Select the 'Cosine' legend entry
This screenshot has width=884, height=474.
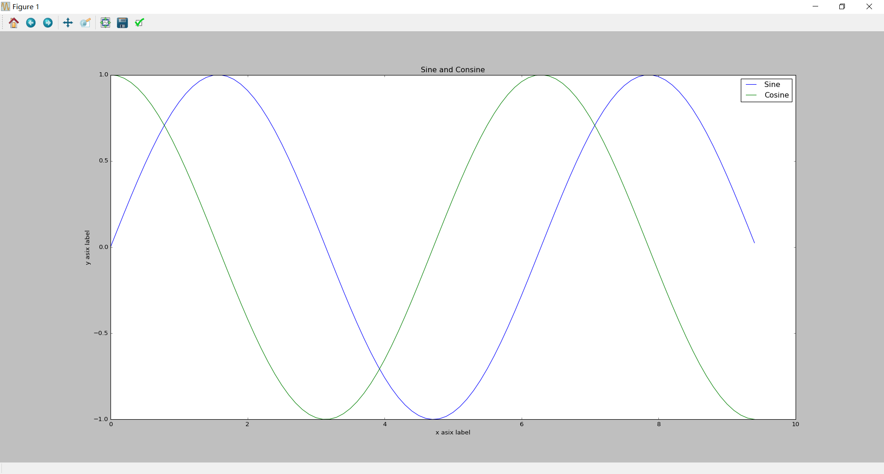coord(777,95)
